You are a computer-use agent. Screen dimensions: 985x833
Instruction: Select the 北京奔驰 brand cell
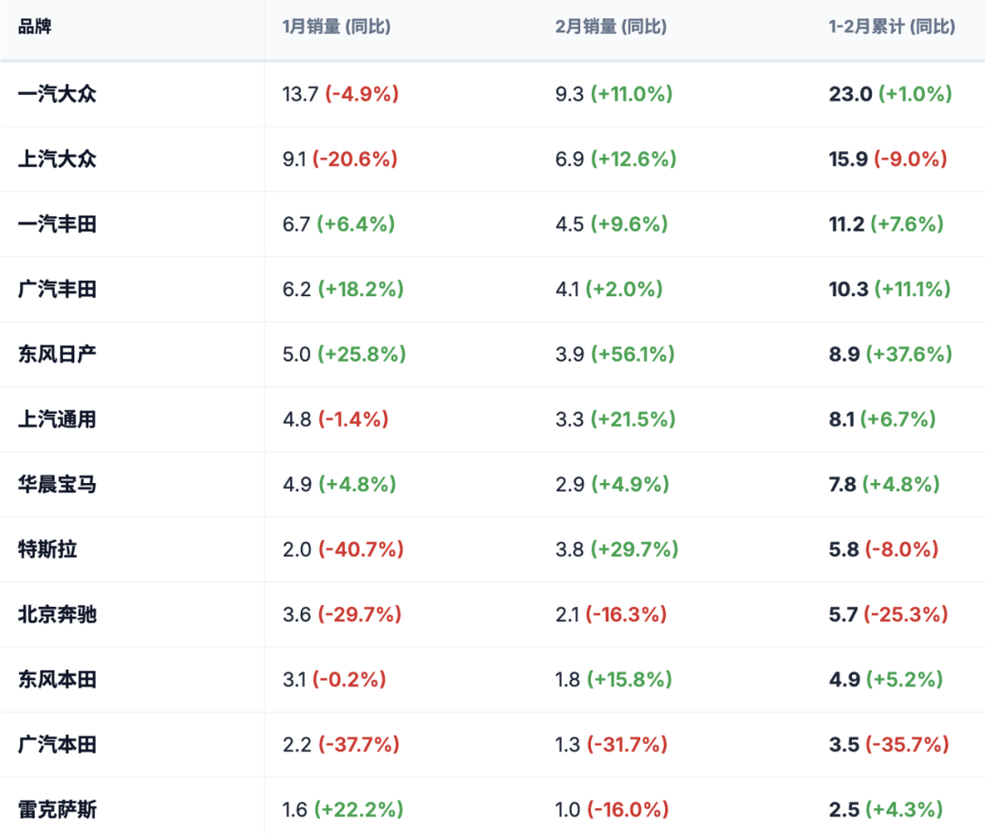coord(57,614)
